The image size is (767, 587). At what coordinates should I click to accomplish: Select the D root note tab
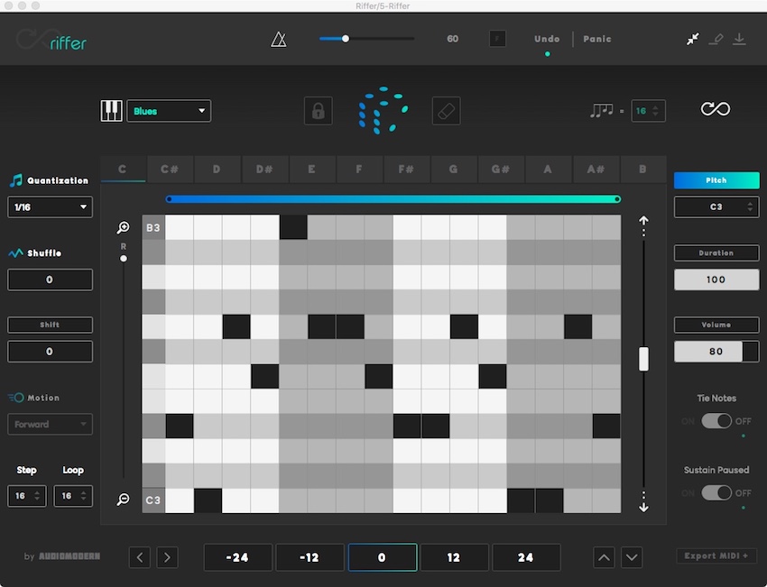click(x=217, y=170)
